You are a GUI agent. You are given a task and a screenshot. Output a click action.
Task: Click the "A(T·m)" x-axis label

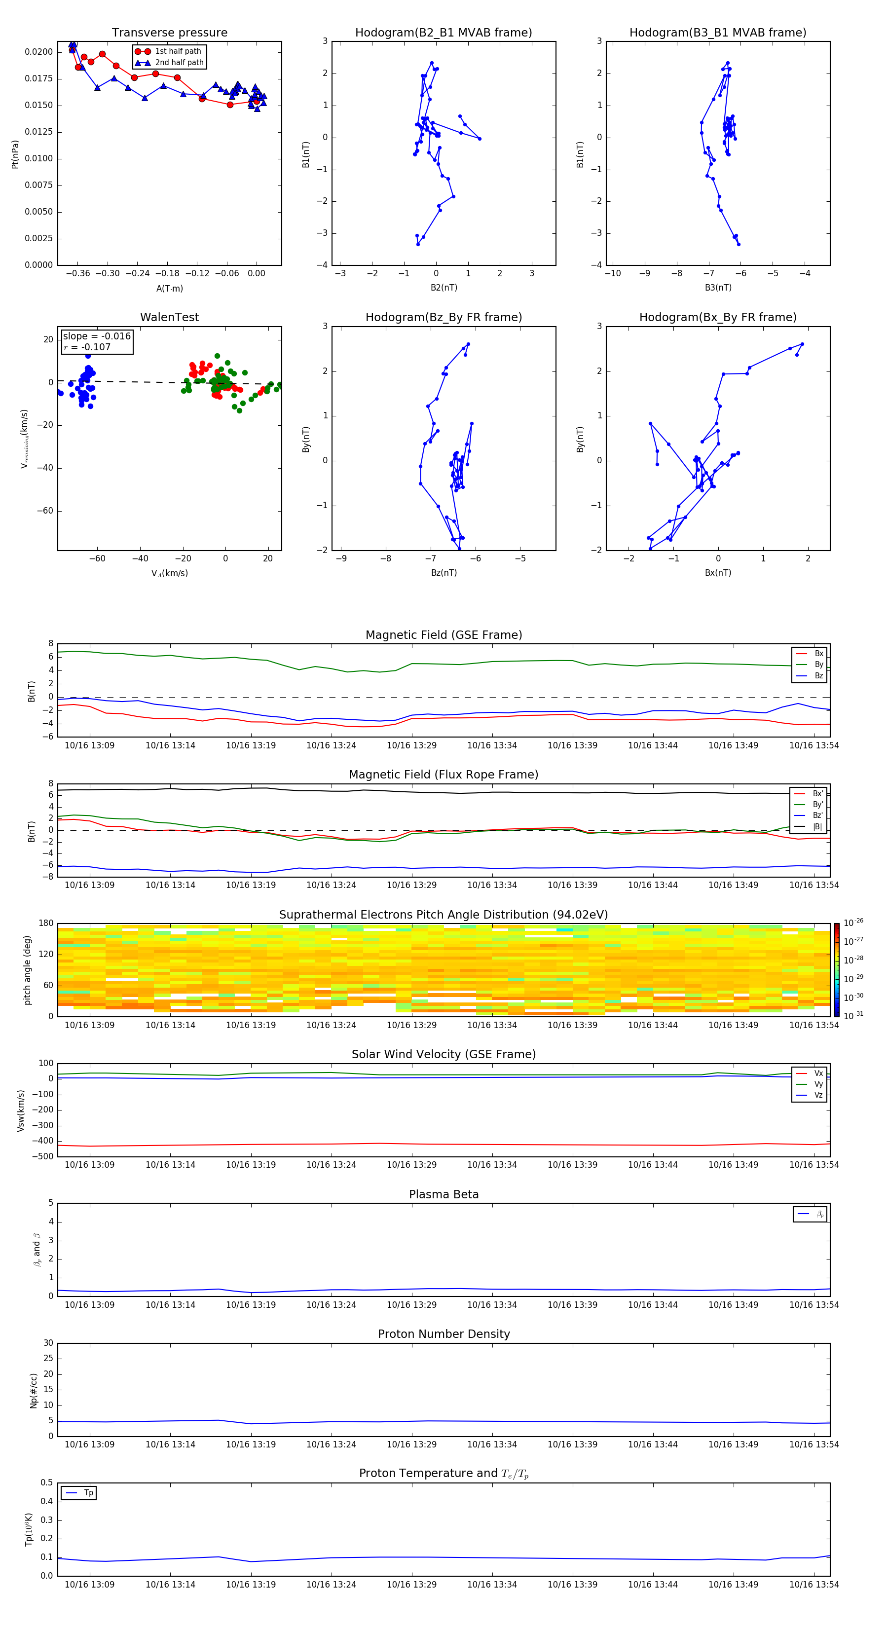pos(169,288)
